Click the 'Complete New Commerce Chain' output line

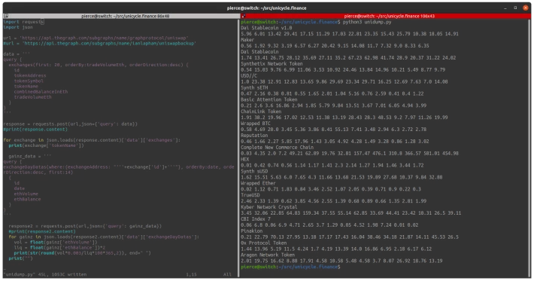(278, 148)
